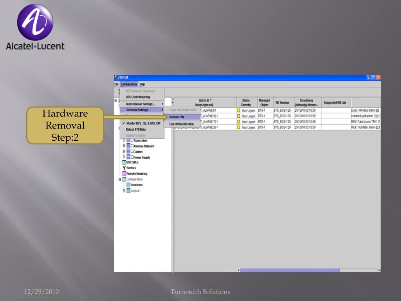Click the Cabinet tree node icon
Image resolution: width=401 pixels, height=301 pixels.
click(x=128, y=151)
